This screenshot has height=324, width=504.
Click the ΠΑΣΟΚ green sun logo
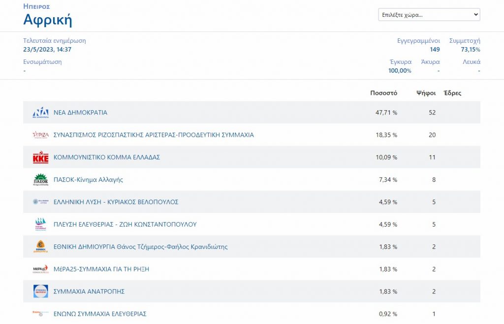pos(40,180)
